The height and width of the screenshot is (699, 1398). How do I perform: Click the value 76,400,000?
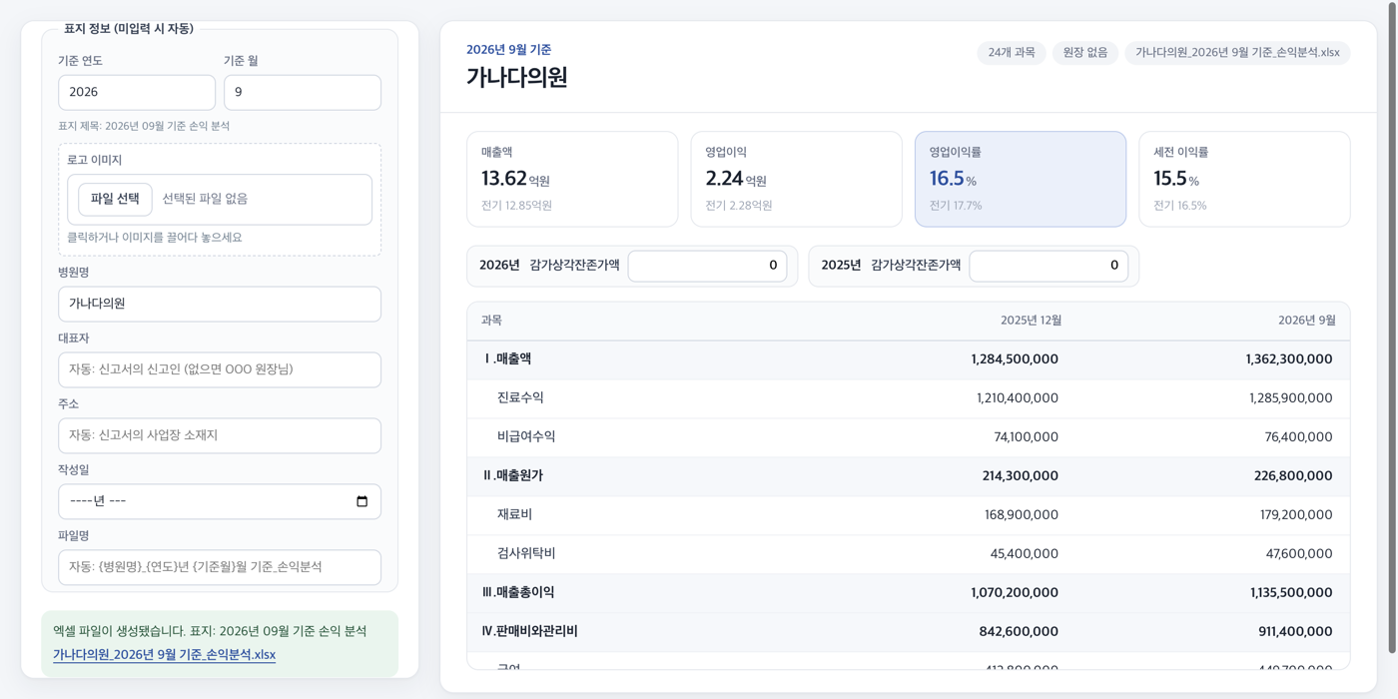[x=1298, y=437]
